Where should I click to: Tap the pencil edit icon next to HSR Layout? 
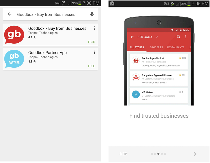[x=157, y=37]
